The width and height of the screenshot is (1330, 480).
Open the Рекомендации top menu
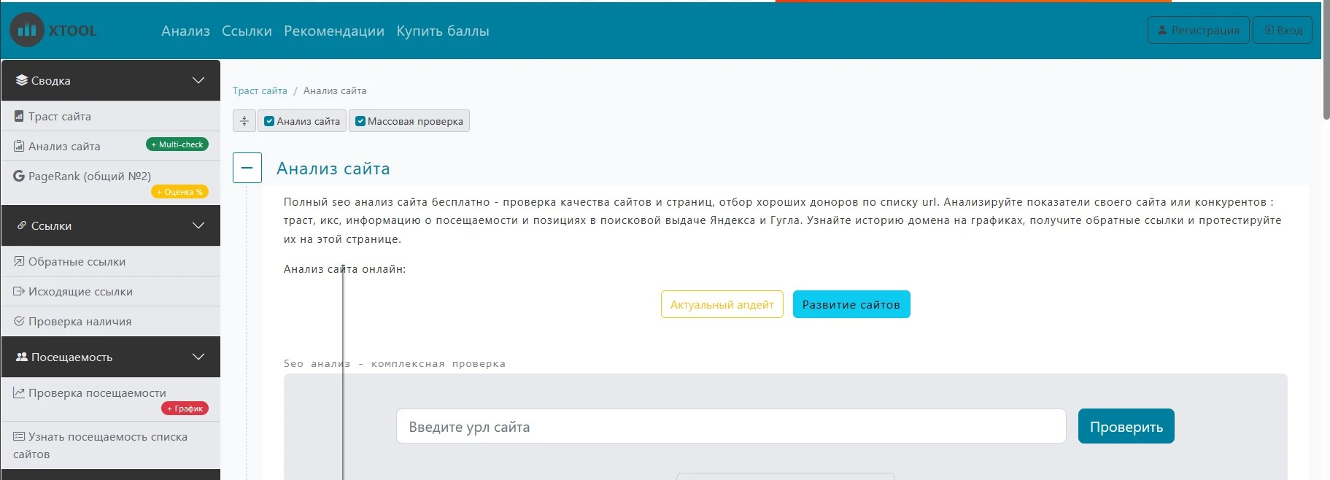(334, 31)
